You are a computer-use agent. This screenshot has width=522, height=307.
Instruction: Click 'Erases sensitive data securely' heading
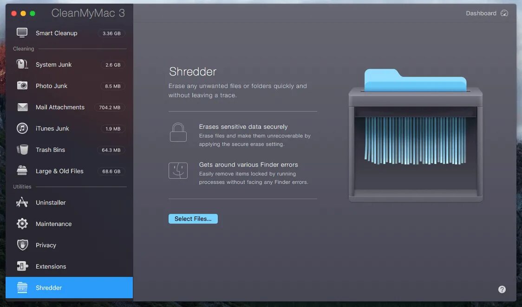tap(243, 126)
